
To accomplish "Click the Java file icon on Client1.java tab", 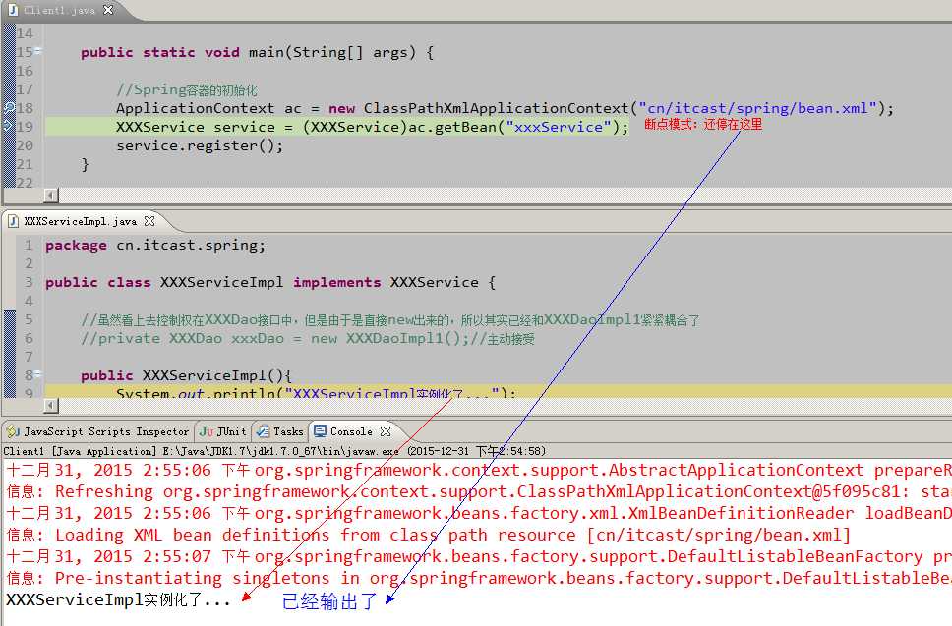I will point(13,10).
